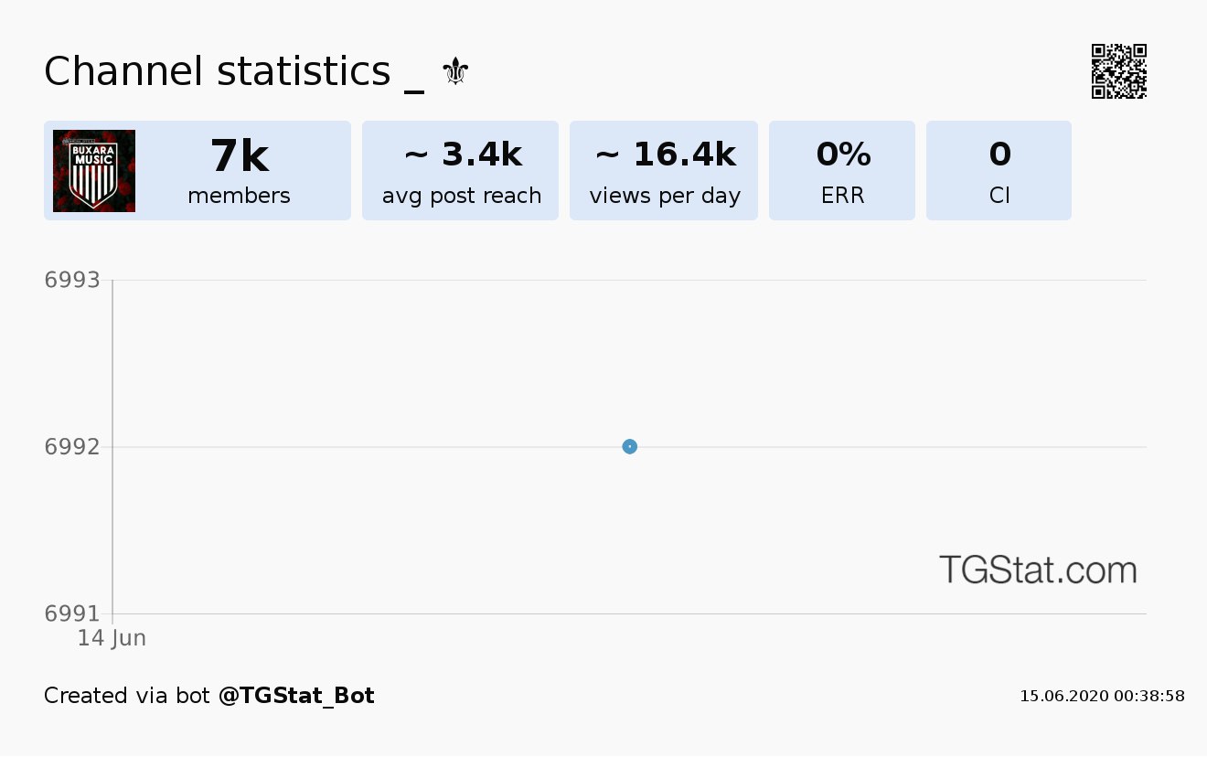Click the Channel statistics title
The height and width of the screenshot is (757, 1207).
(x=218, y=71)
